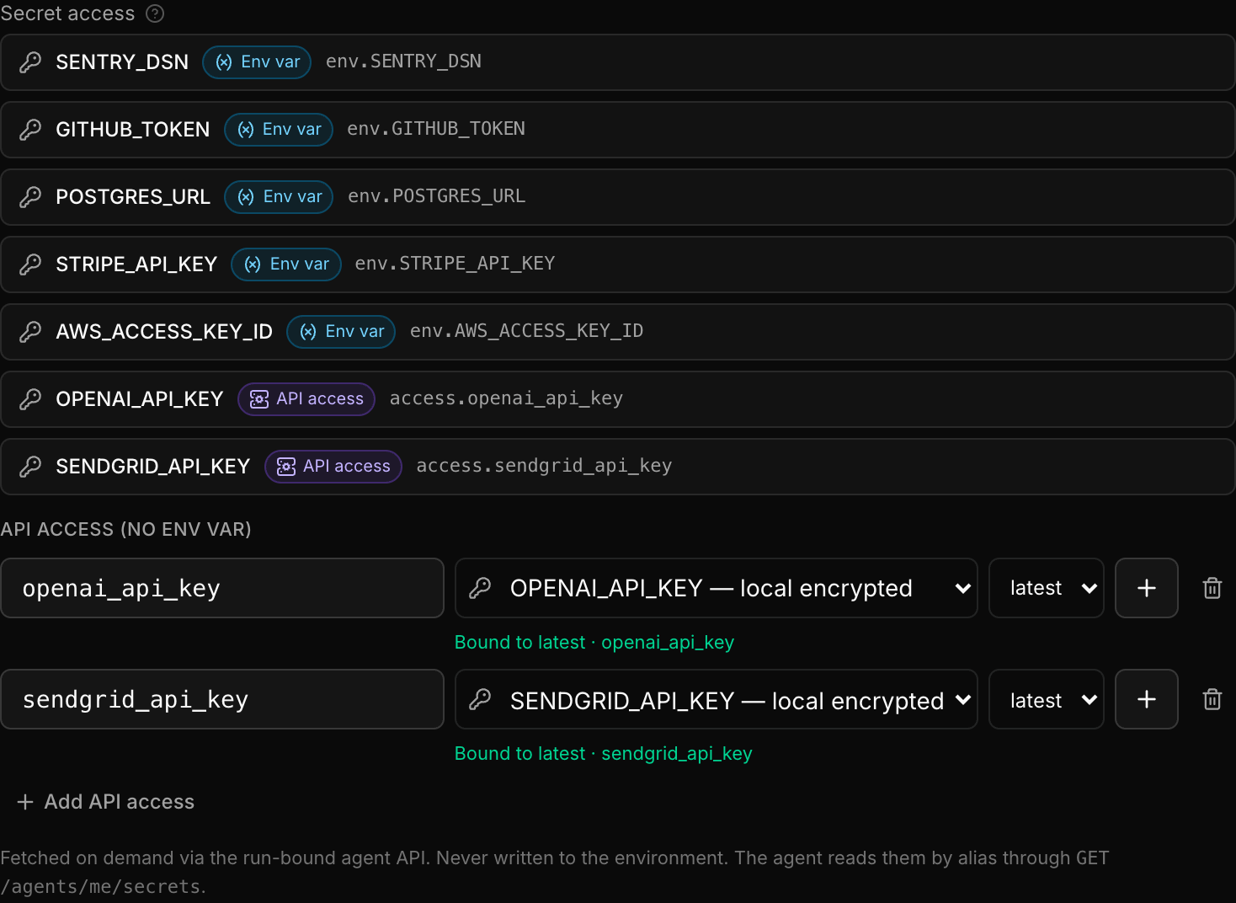1236x903 pixels.
Task: Select the OPENAI_API_KEY secret name in list
Action: (140, 399)
